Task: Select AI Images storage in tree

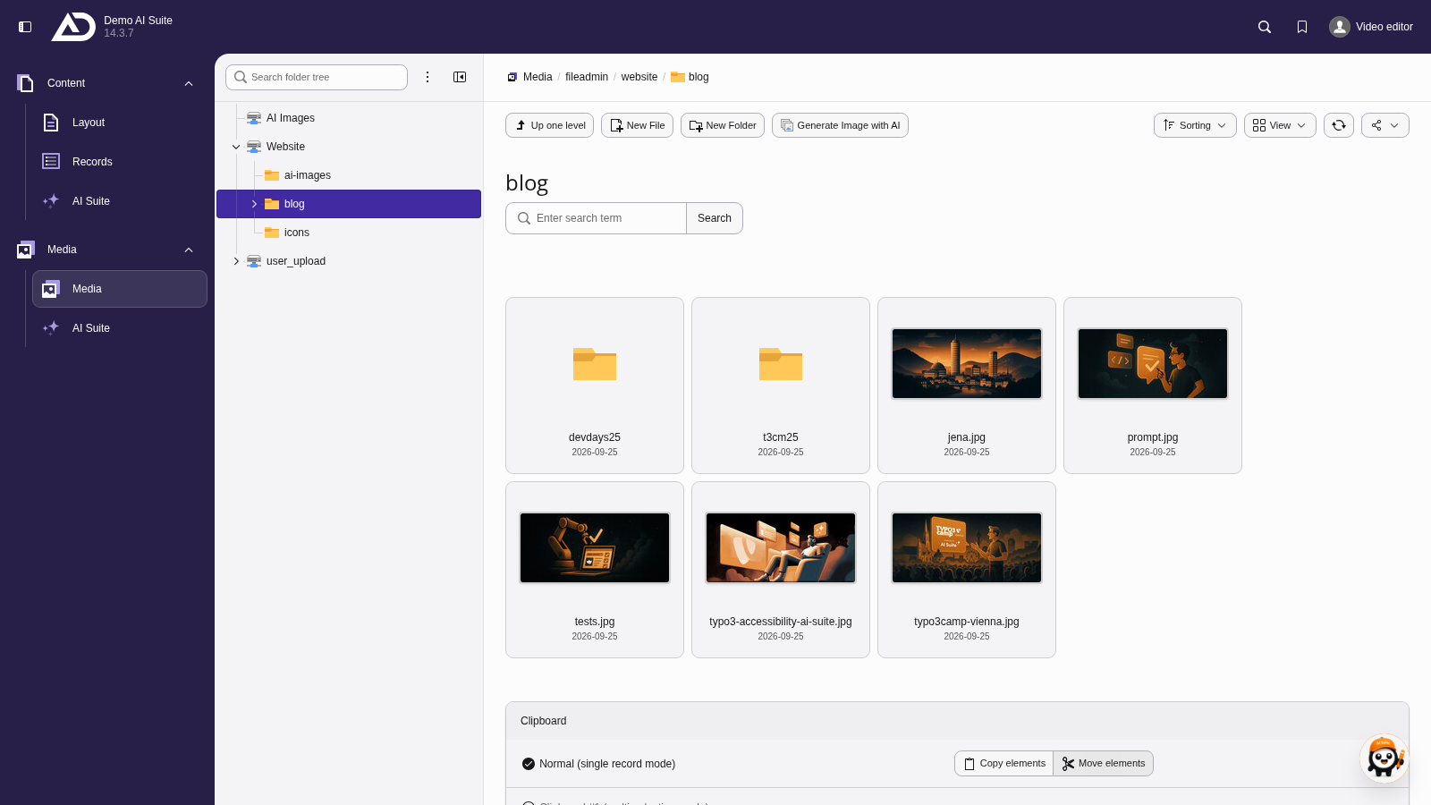Action: point(290,118)
